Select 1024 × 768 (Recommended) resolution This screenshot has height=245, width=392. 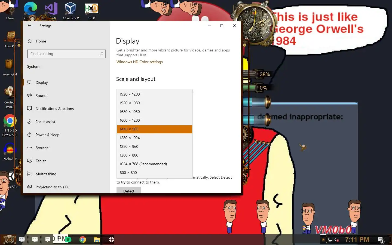pos(155,164)
